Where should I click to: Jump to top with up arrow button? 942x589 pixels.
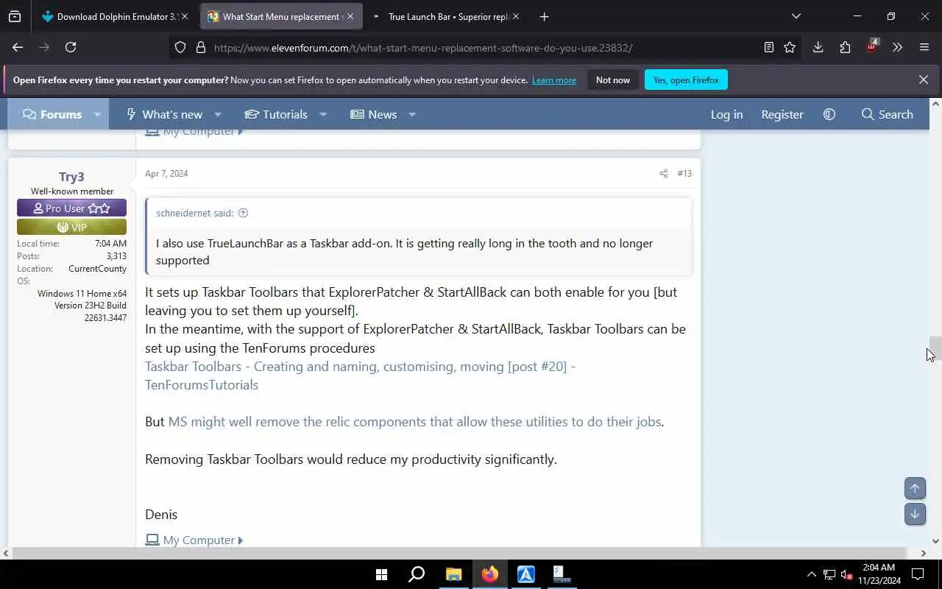(x=915, y=488)
